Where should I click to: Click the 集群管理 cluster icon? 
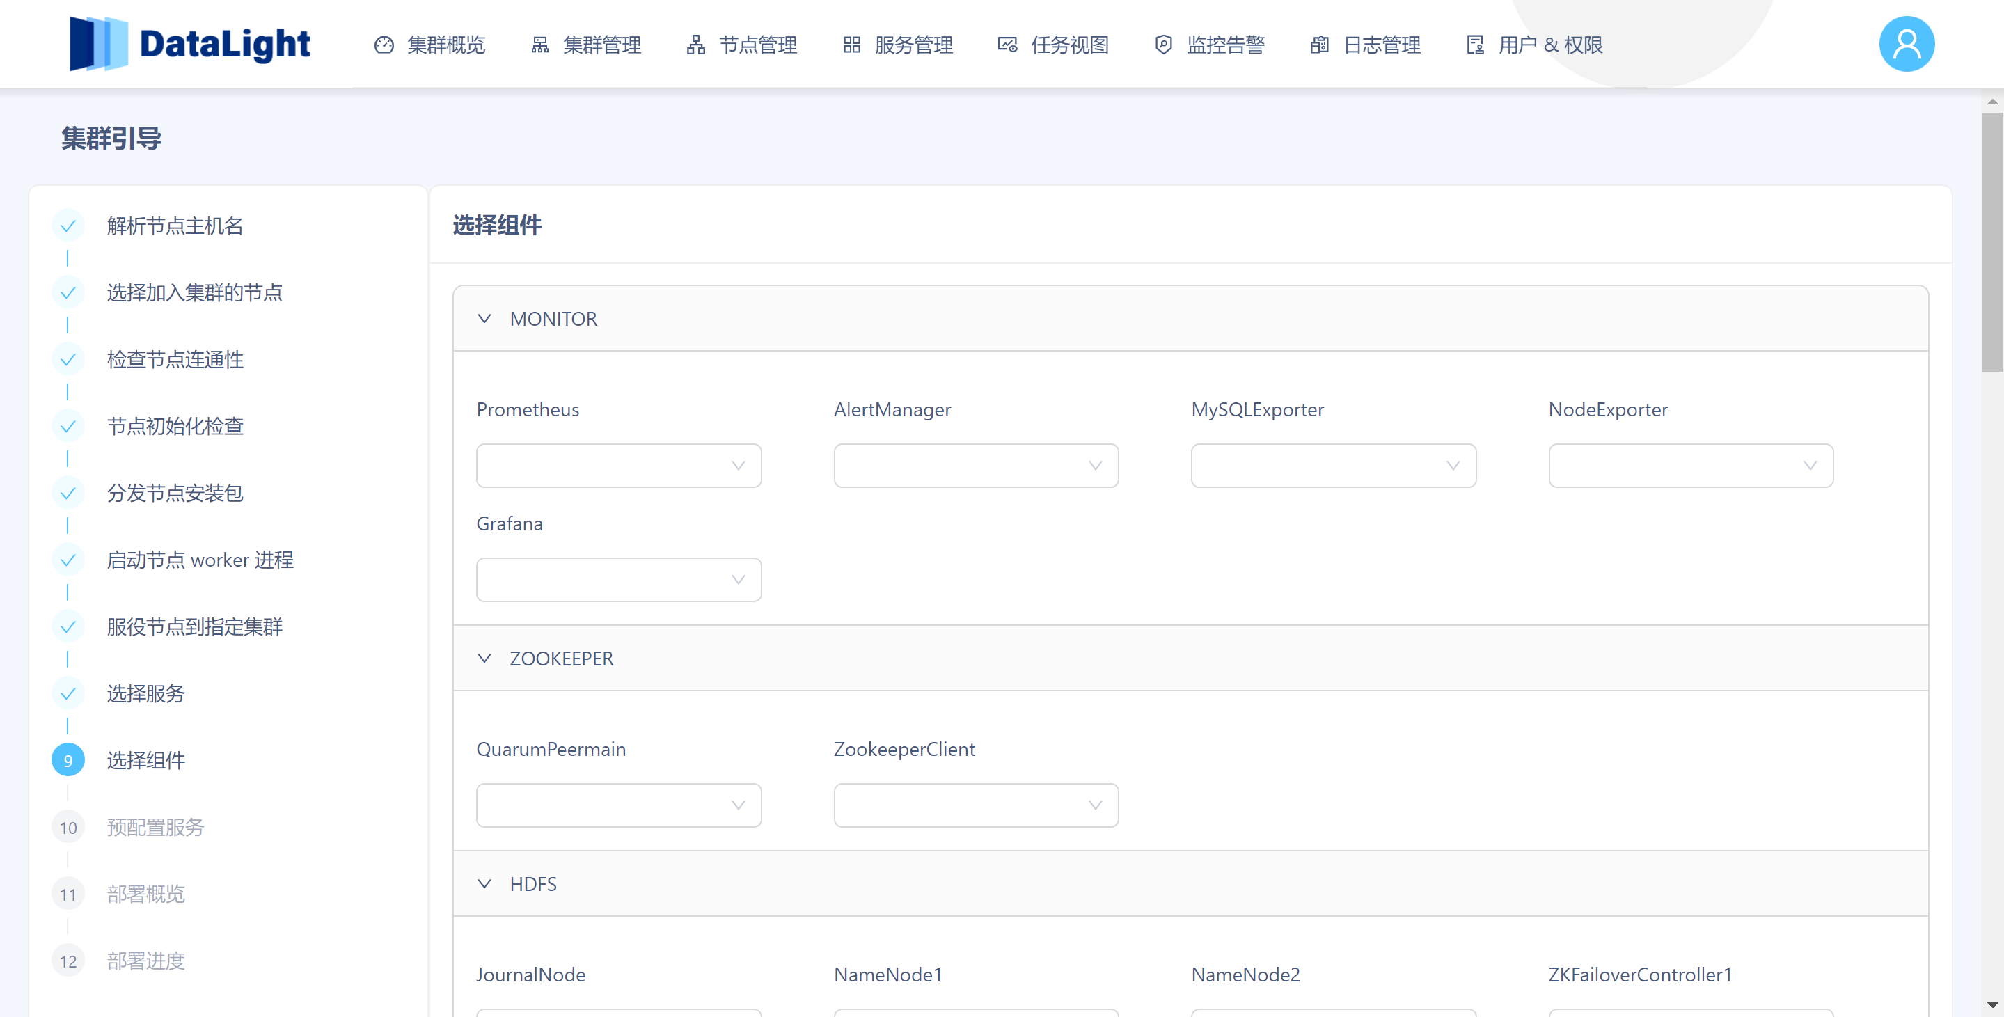[540, 45]
